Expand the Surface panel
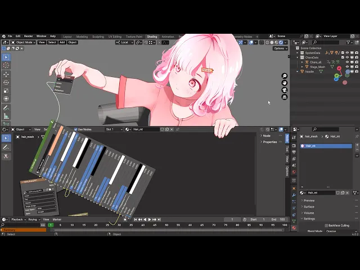This screenshot has width=360, height=270. click(309, 206)
